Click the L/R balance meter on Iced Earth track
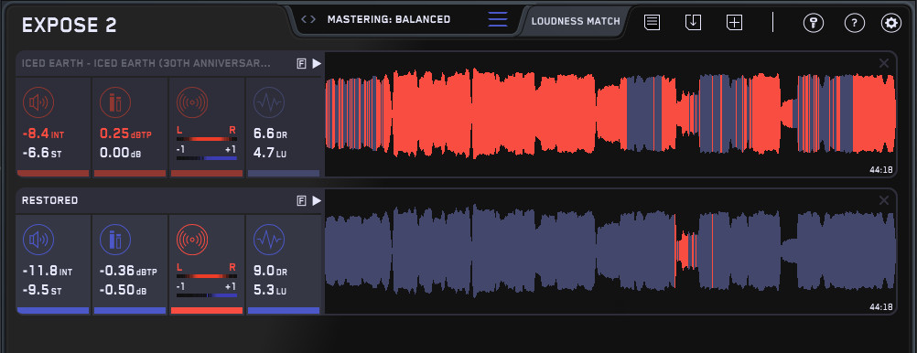Viewport: 917px width, 353px height. (207, 139)
